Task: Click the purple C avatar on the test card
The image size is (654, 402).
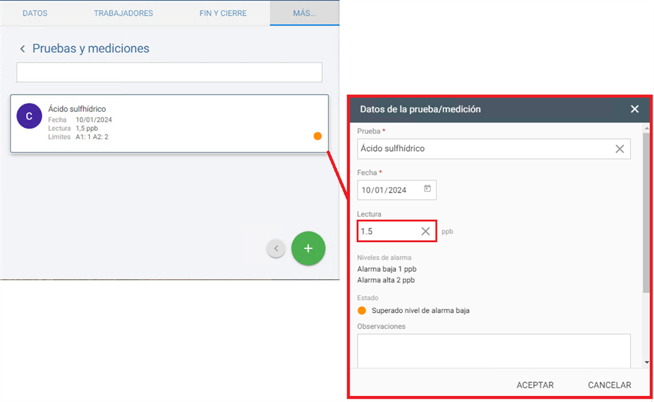Action: tap(29, 116)
